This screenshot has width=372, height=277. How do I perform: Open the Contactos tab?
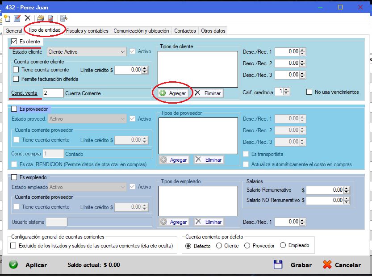coord(185,31)
